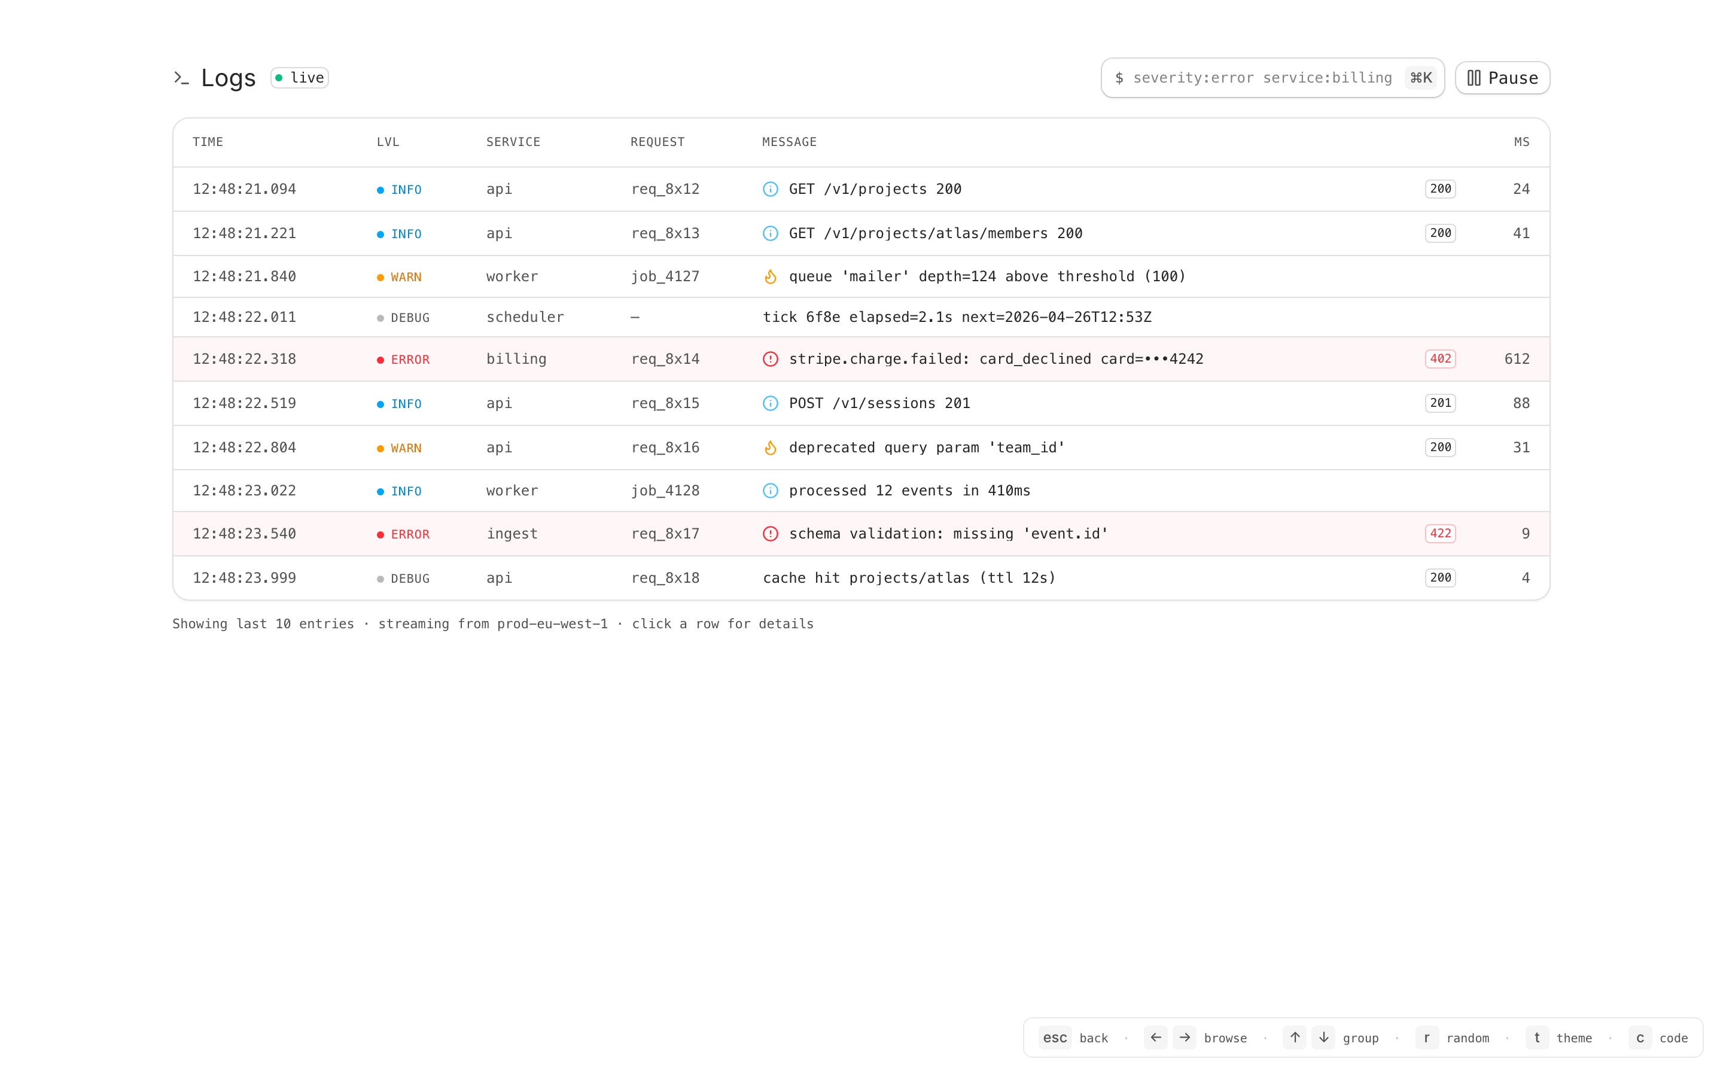This screenshot has height=1077, width=1723.
Task: Open details for cache hit projects/atlas row
Action: pos(909,577)
